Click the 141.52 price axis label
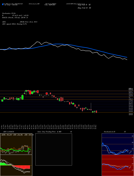Viewport: 134px width, 176px height. (131, 108)
